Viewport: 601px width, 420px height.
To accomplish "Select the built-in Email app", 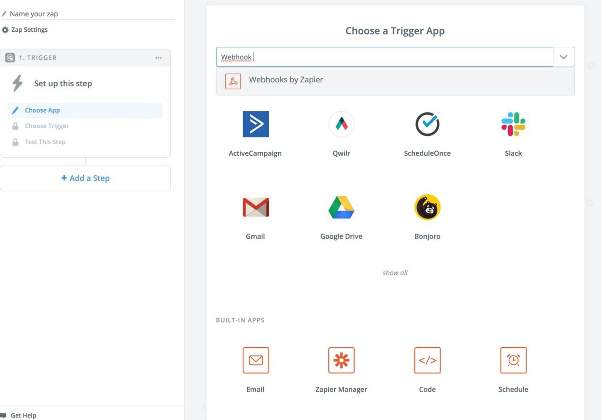I will pos(255,360).
